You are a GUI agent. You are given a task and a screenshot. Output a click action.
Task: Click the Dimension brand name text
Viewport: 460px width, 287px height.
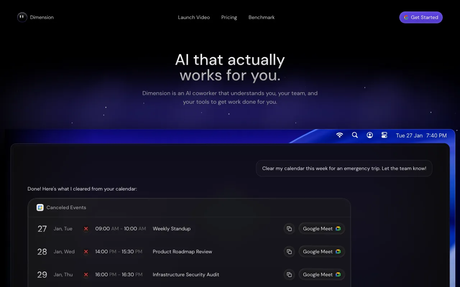click(42, 17)
